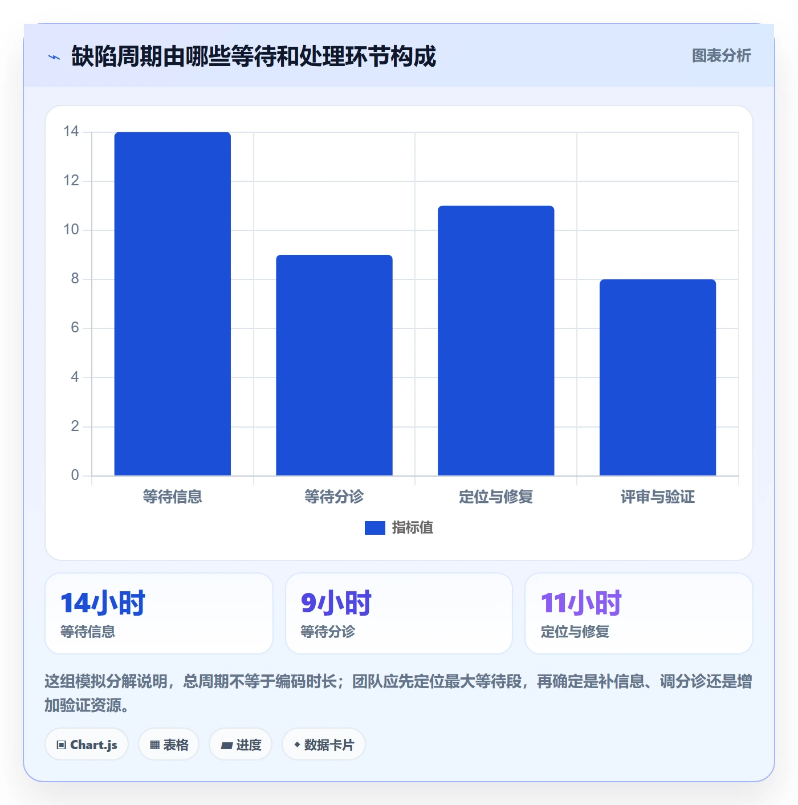Viewport: 798px width, 805px height.
Task: Click the 等待分诊 bar in chart
Action: click(334, 365)
